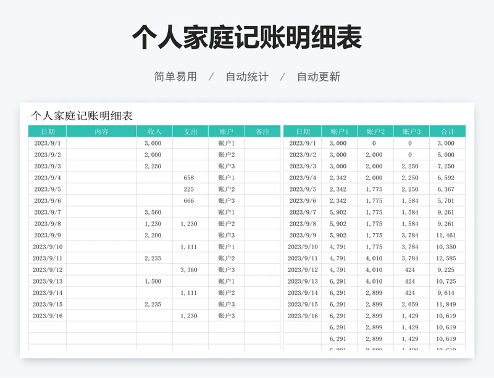Click the 收入 cell 2,235 in 2023/9/11 row

[x=153, y=258]
